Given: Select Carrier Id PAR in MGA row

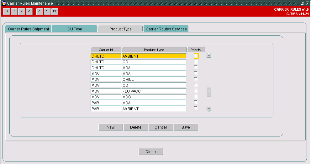Looking at the screenshot, I should click(106, 103).
